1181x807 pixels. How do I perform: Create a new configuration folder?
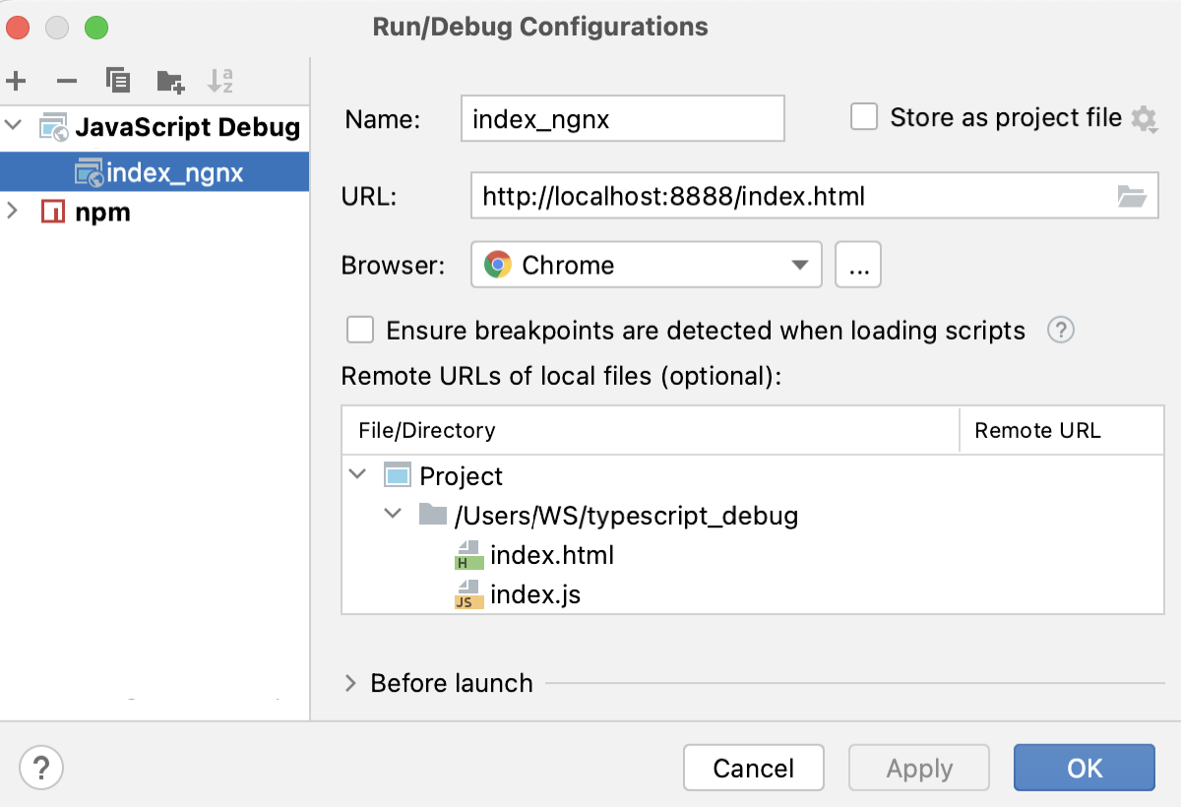169,82
